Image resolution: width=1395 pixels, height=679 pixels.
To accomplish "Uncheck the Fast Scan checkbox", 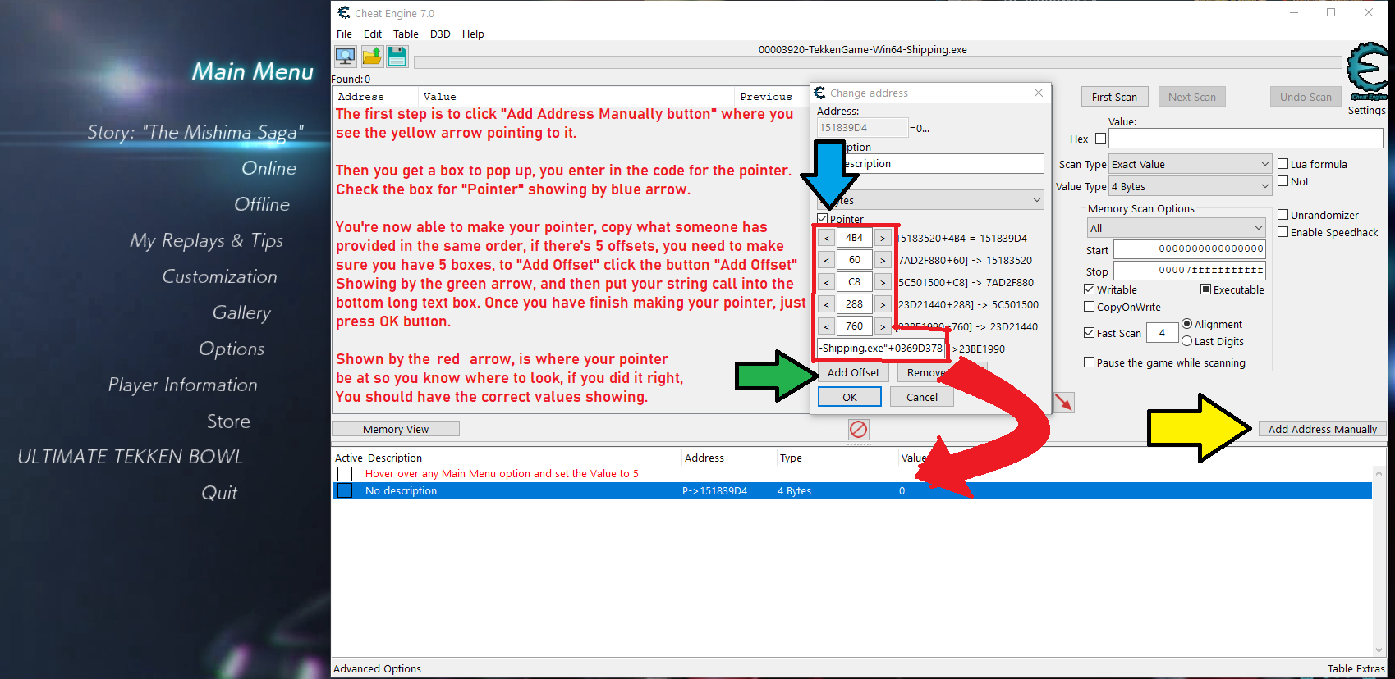I will coord(1090,333).
